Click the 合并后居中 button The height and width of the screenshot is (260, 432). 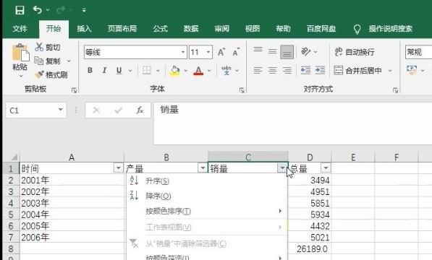(x=357, y=71)
